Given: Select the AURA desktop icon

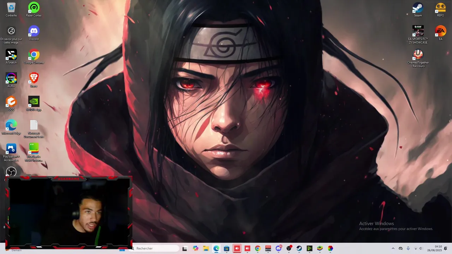Looking at the screenshot, I should point(11,80).
